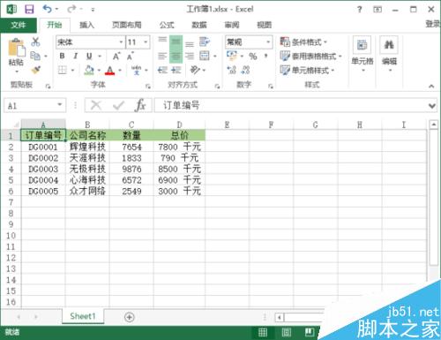Viewport: 441px width, 340px height.
Task: Toggle middle align
Action: tap(176, 42)
